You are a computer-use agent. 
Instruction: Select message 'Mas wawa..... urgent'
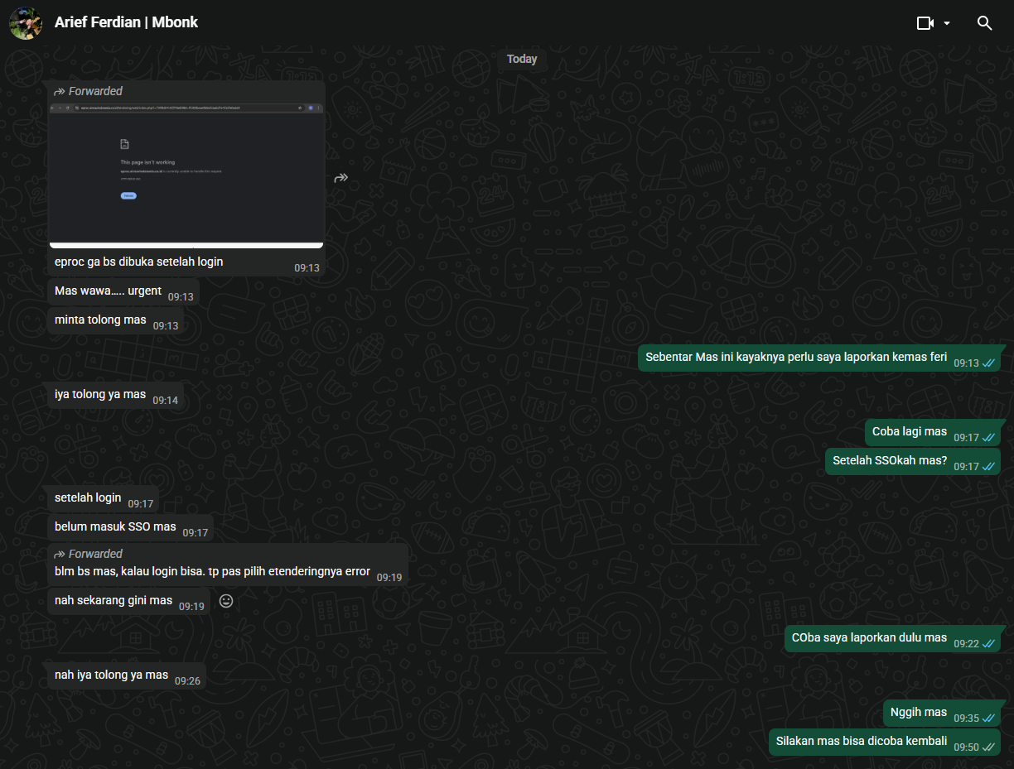tap(108, 291)
